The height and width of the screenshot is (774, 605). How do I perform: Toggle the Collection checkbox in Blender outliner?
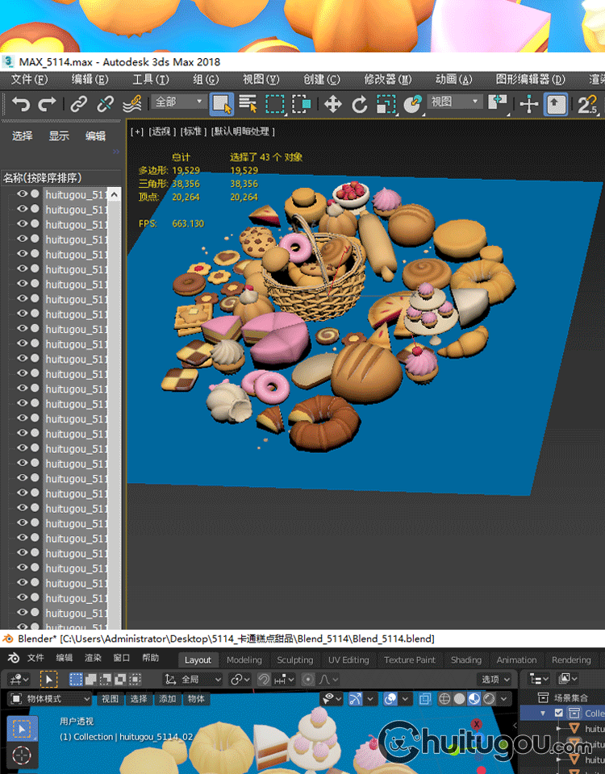point(559,714)
